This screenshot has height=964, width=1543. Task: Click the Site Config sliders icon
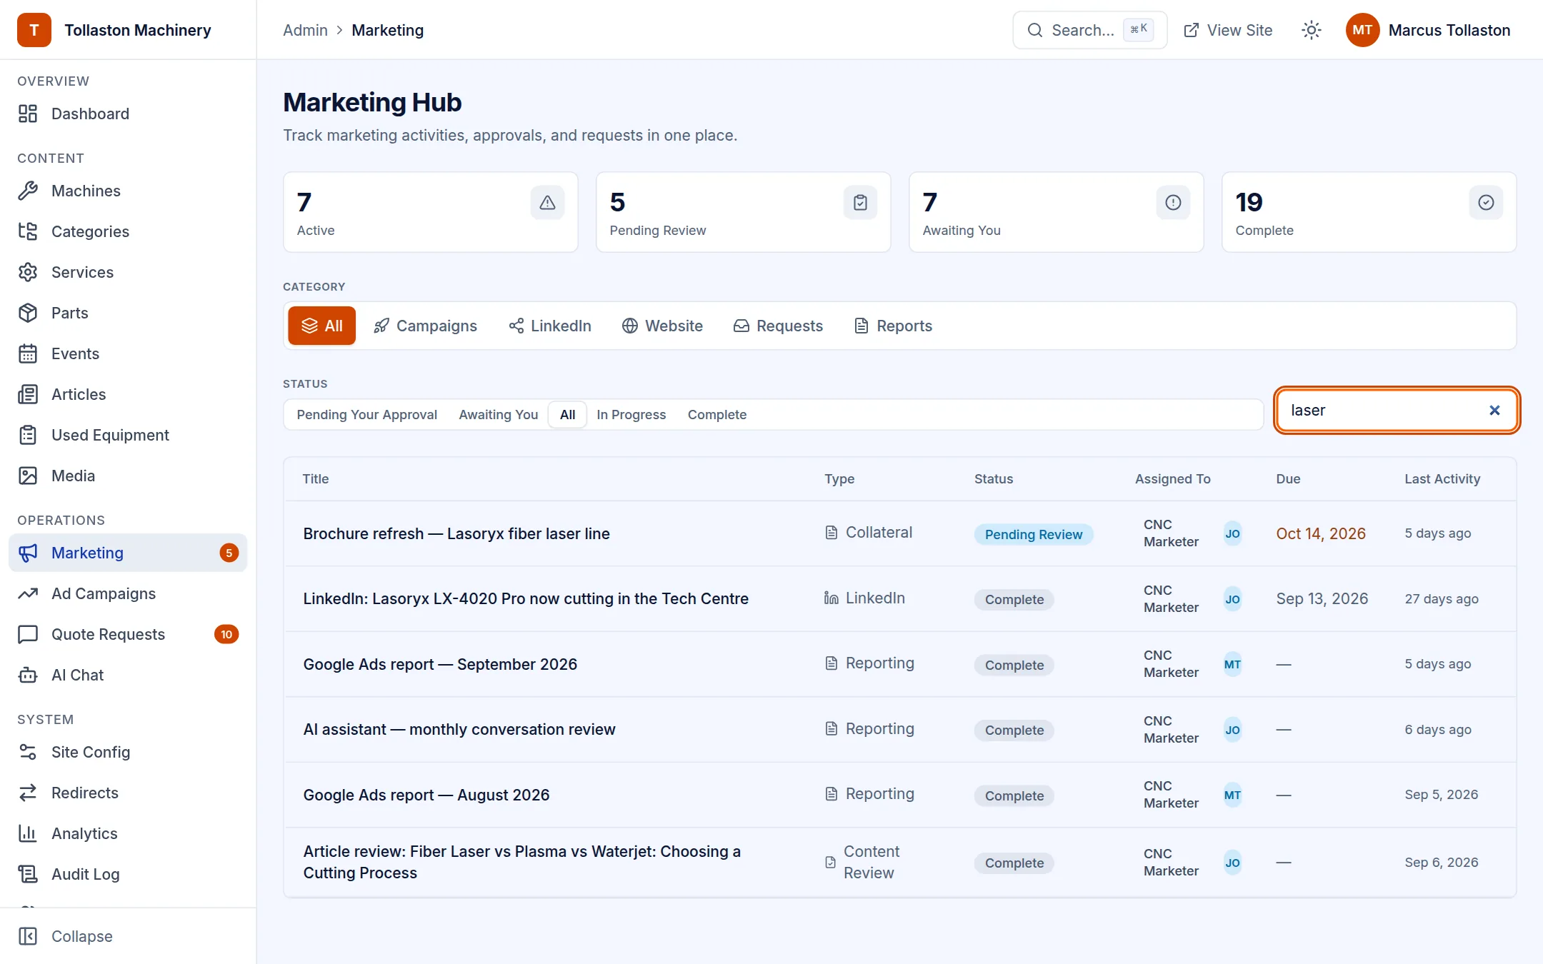click(x=28, y=752)
